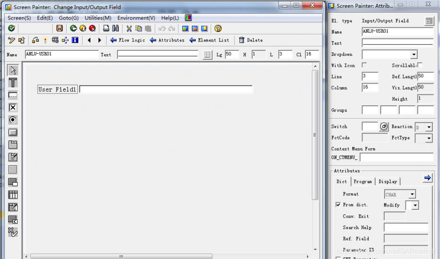Click the User Field1 input box on canvas

[x=166, y=89]
